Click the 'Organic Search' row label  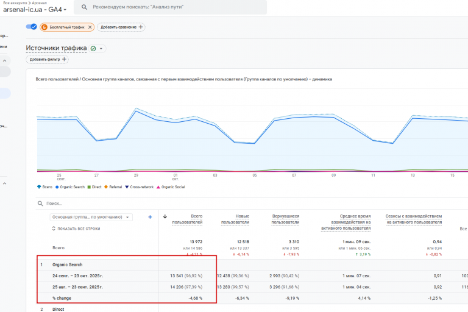click(68, 264)
